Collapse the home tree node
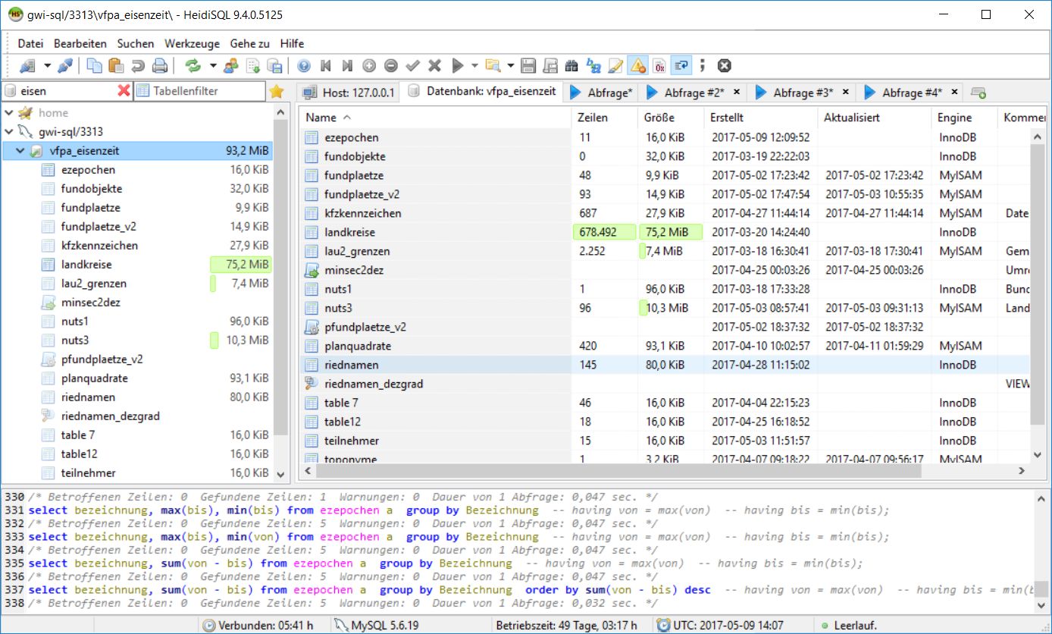The width and height of the screenshot is (1052, 634). pos(9,113)
